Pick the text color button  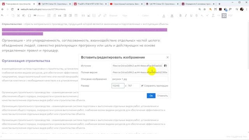164,16
